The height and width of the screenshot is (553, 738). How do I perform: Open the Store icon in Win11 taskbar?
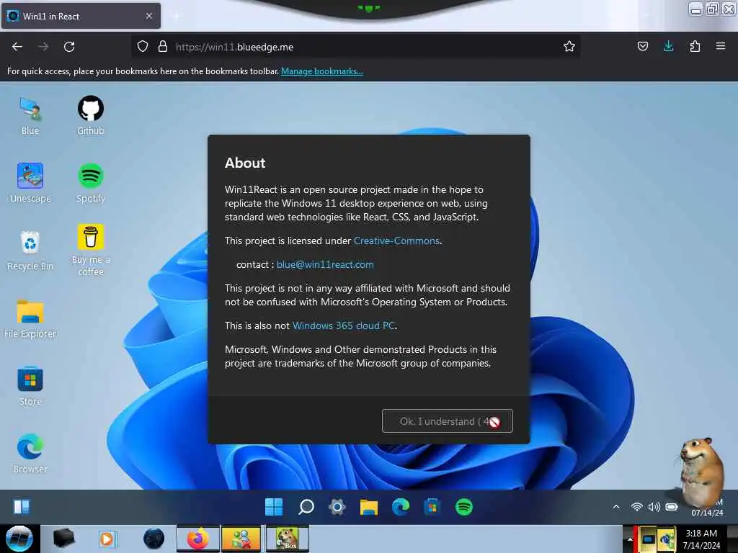[x=432, y=507]
